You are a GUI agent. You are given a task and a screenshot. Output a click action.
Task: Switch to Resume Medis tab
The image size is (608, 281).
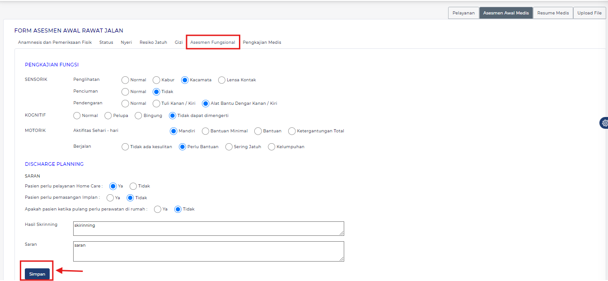click(553, 13)
